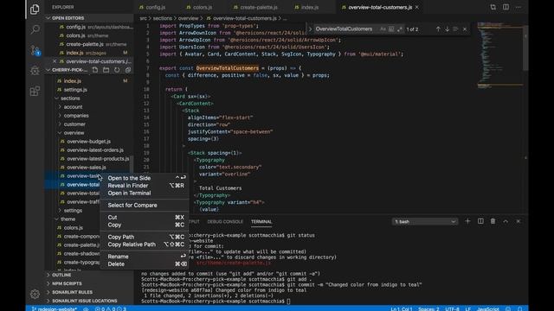554x311 pixels.
Task: Go to next match in find widget
Action: (x=447, y=29)
